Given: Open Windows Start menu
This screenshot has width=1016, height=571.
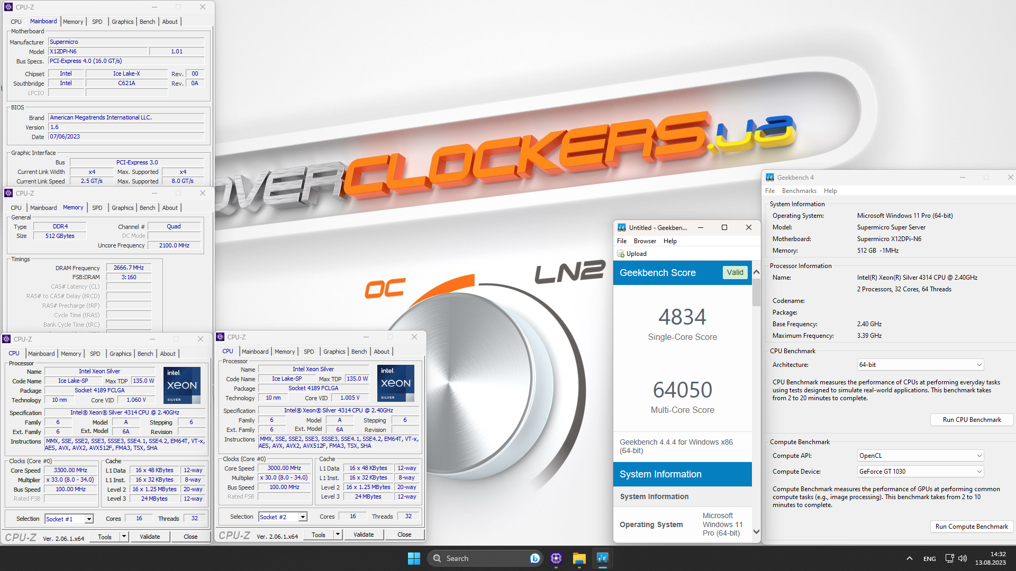Looking at the screenshot, I should click(414, 558).
